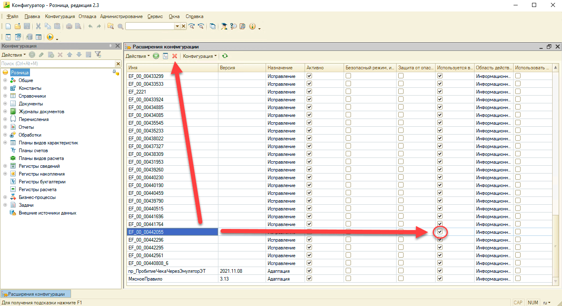The image size is (562, 306).
Task: Expand the Справочники tree node
Action: pos(5,96)
